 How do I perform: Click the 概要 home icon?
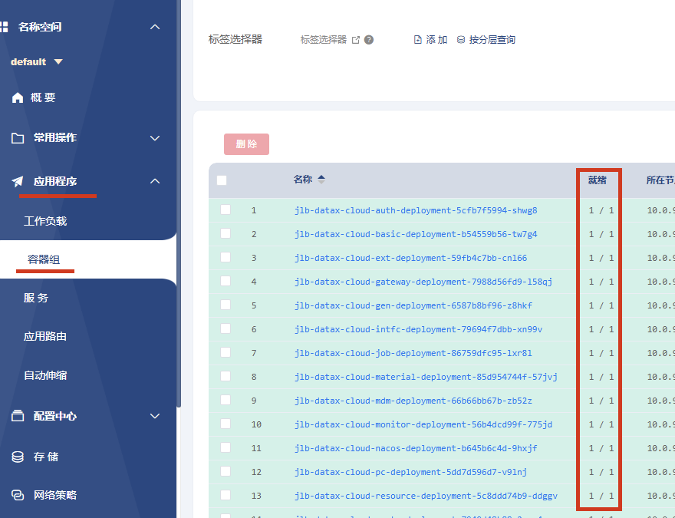pos(18,98)
